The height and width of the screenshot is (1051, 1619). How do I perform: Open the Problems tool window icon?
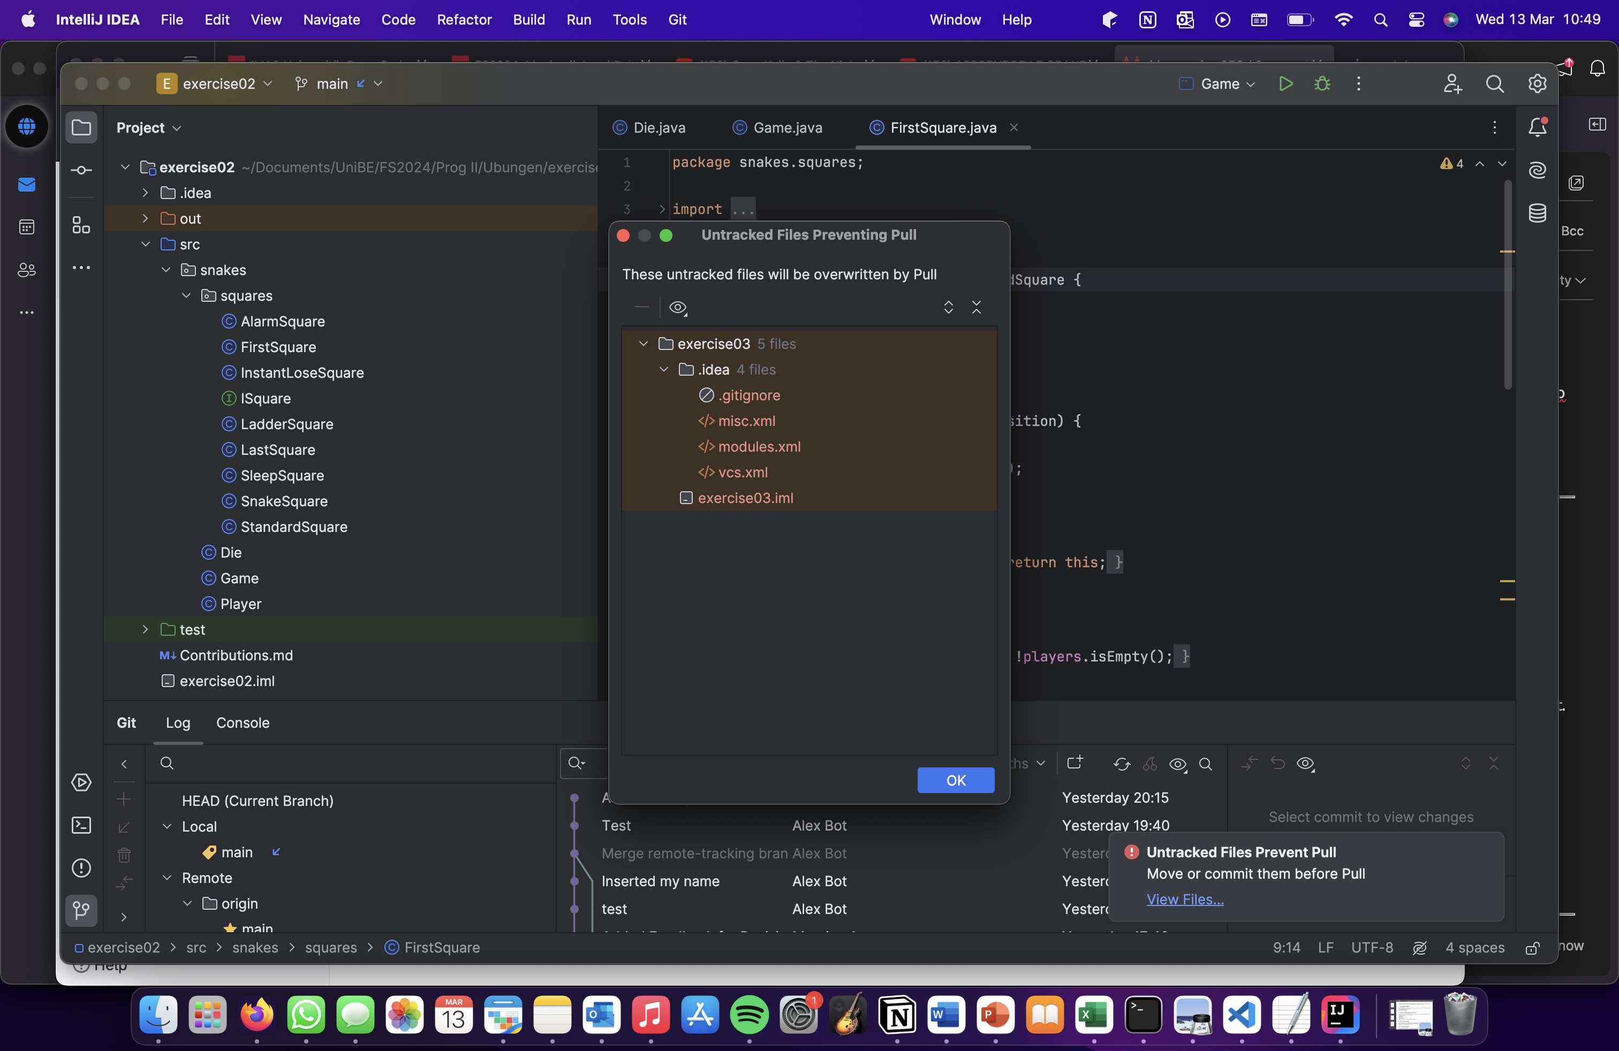point(81,868)
